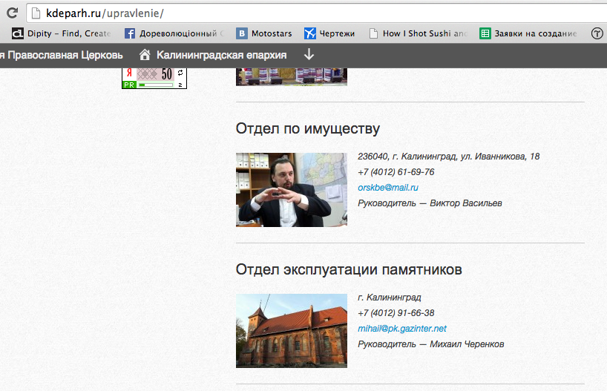Click the orskbe@mail.ru email link
The height and width of the screenshot is (391, 607).
(x=388, y=188)
